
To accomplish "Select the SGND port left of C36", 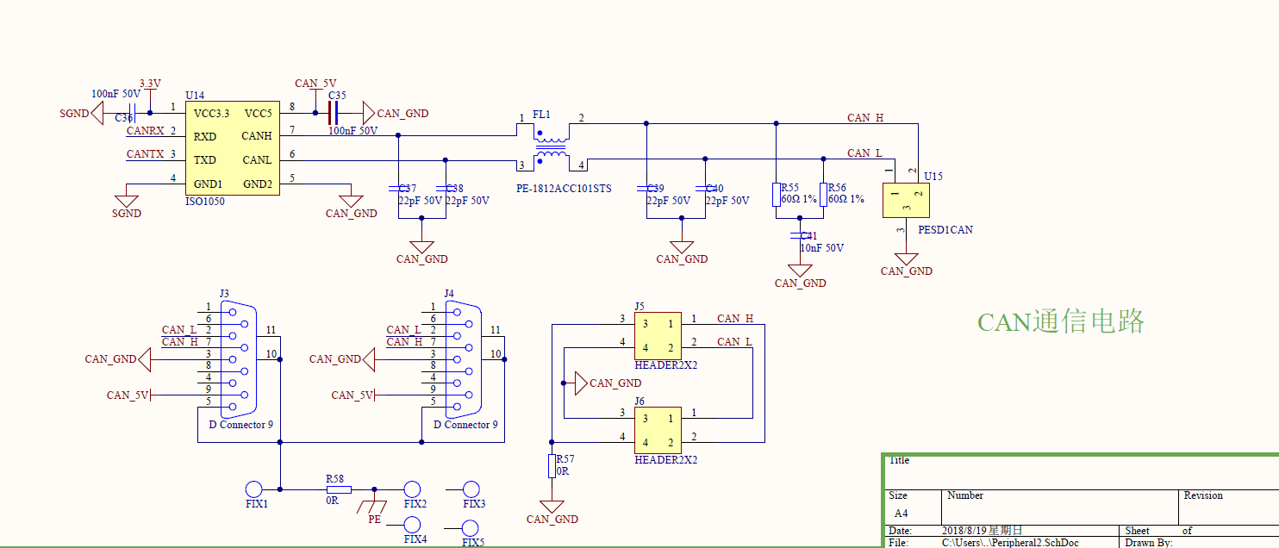I will click(x=81, y=113).
